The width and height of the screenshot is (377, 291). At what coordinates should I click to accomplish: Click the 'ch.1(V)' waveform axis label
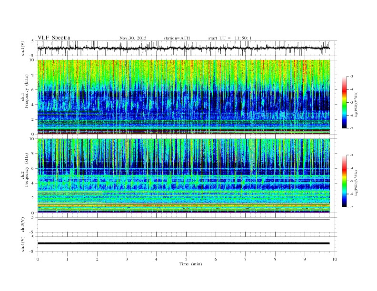[x=23, y=48]
